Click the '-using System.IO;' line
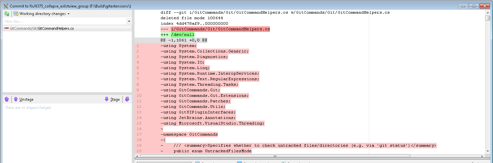493x163 pixels. tap(183, 62)
